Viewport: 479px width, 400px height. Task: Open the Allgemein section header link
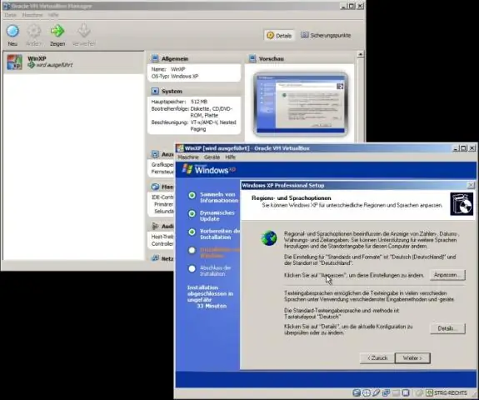click(175, 58)
